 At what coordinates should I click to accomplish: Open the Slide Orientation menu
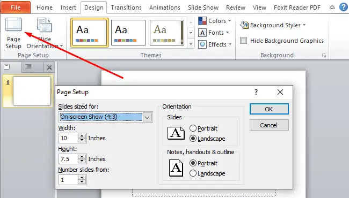click(x=45, y=33)
